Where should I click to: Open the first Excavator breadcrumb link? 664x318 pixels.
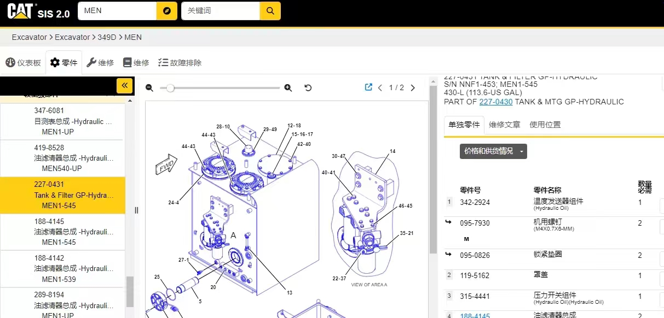point(30,37)
